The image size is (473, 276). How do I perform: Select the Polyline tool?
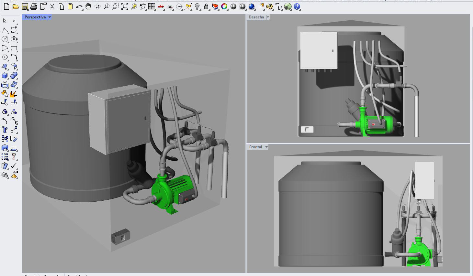tap(5, 30)
